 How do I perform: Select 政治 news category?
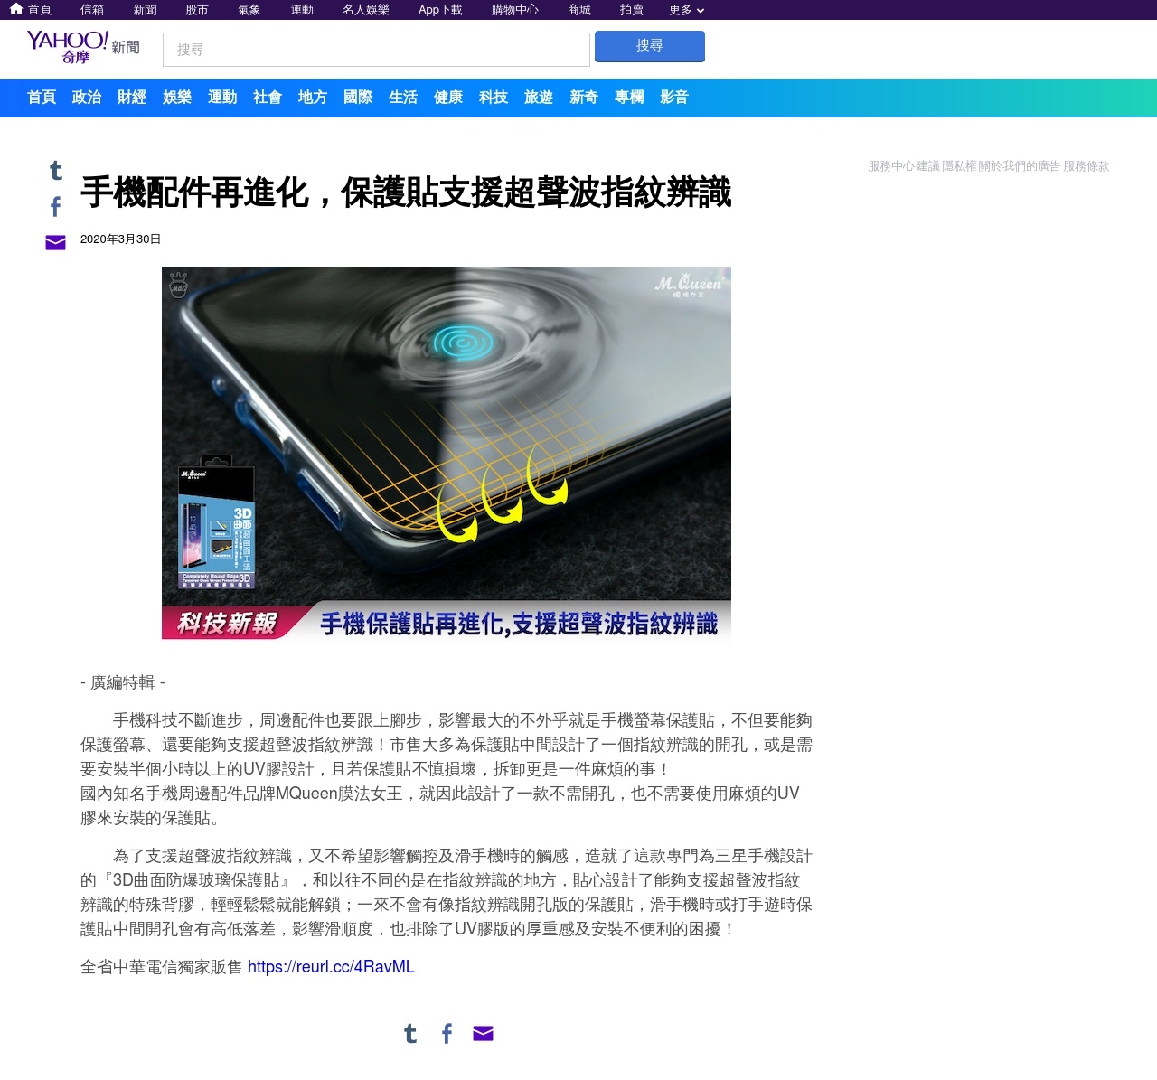pos(87,98)
